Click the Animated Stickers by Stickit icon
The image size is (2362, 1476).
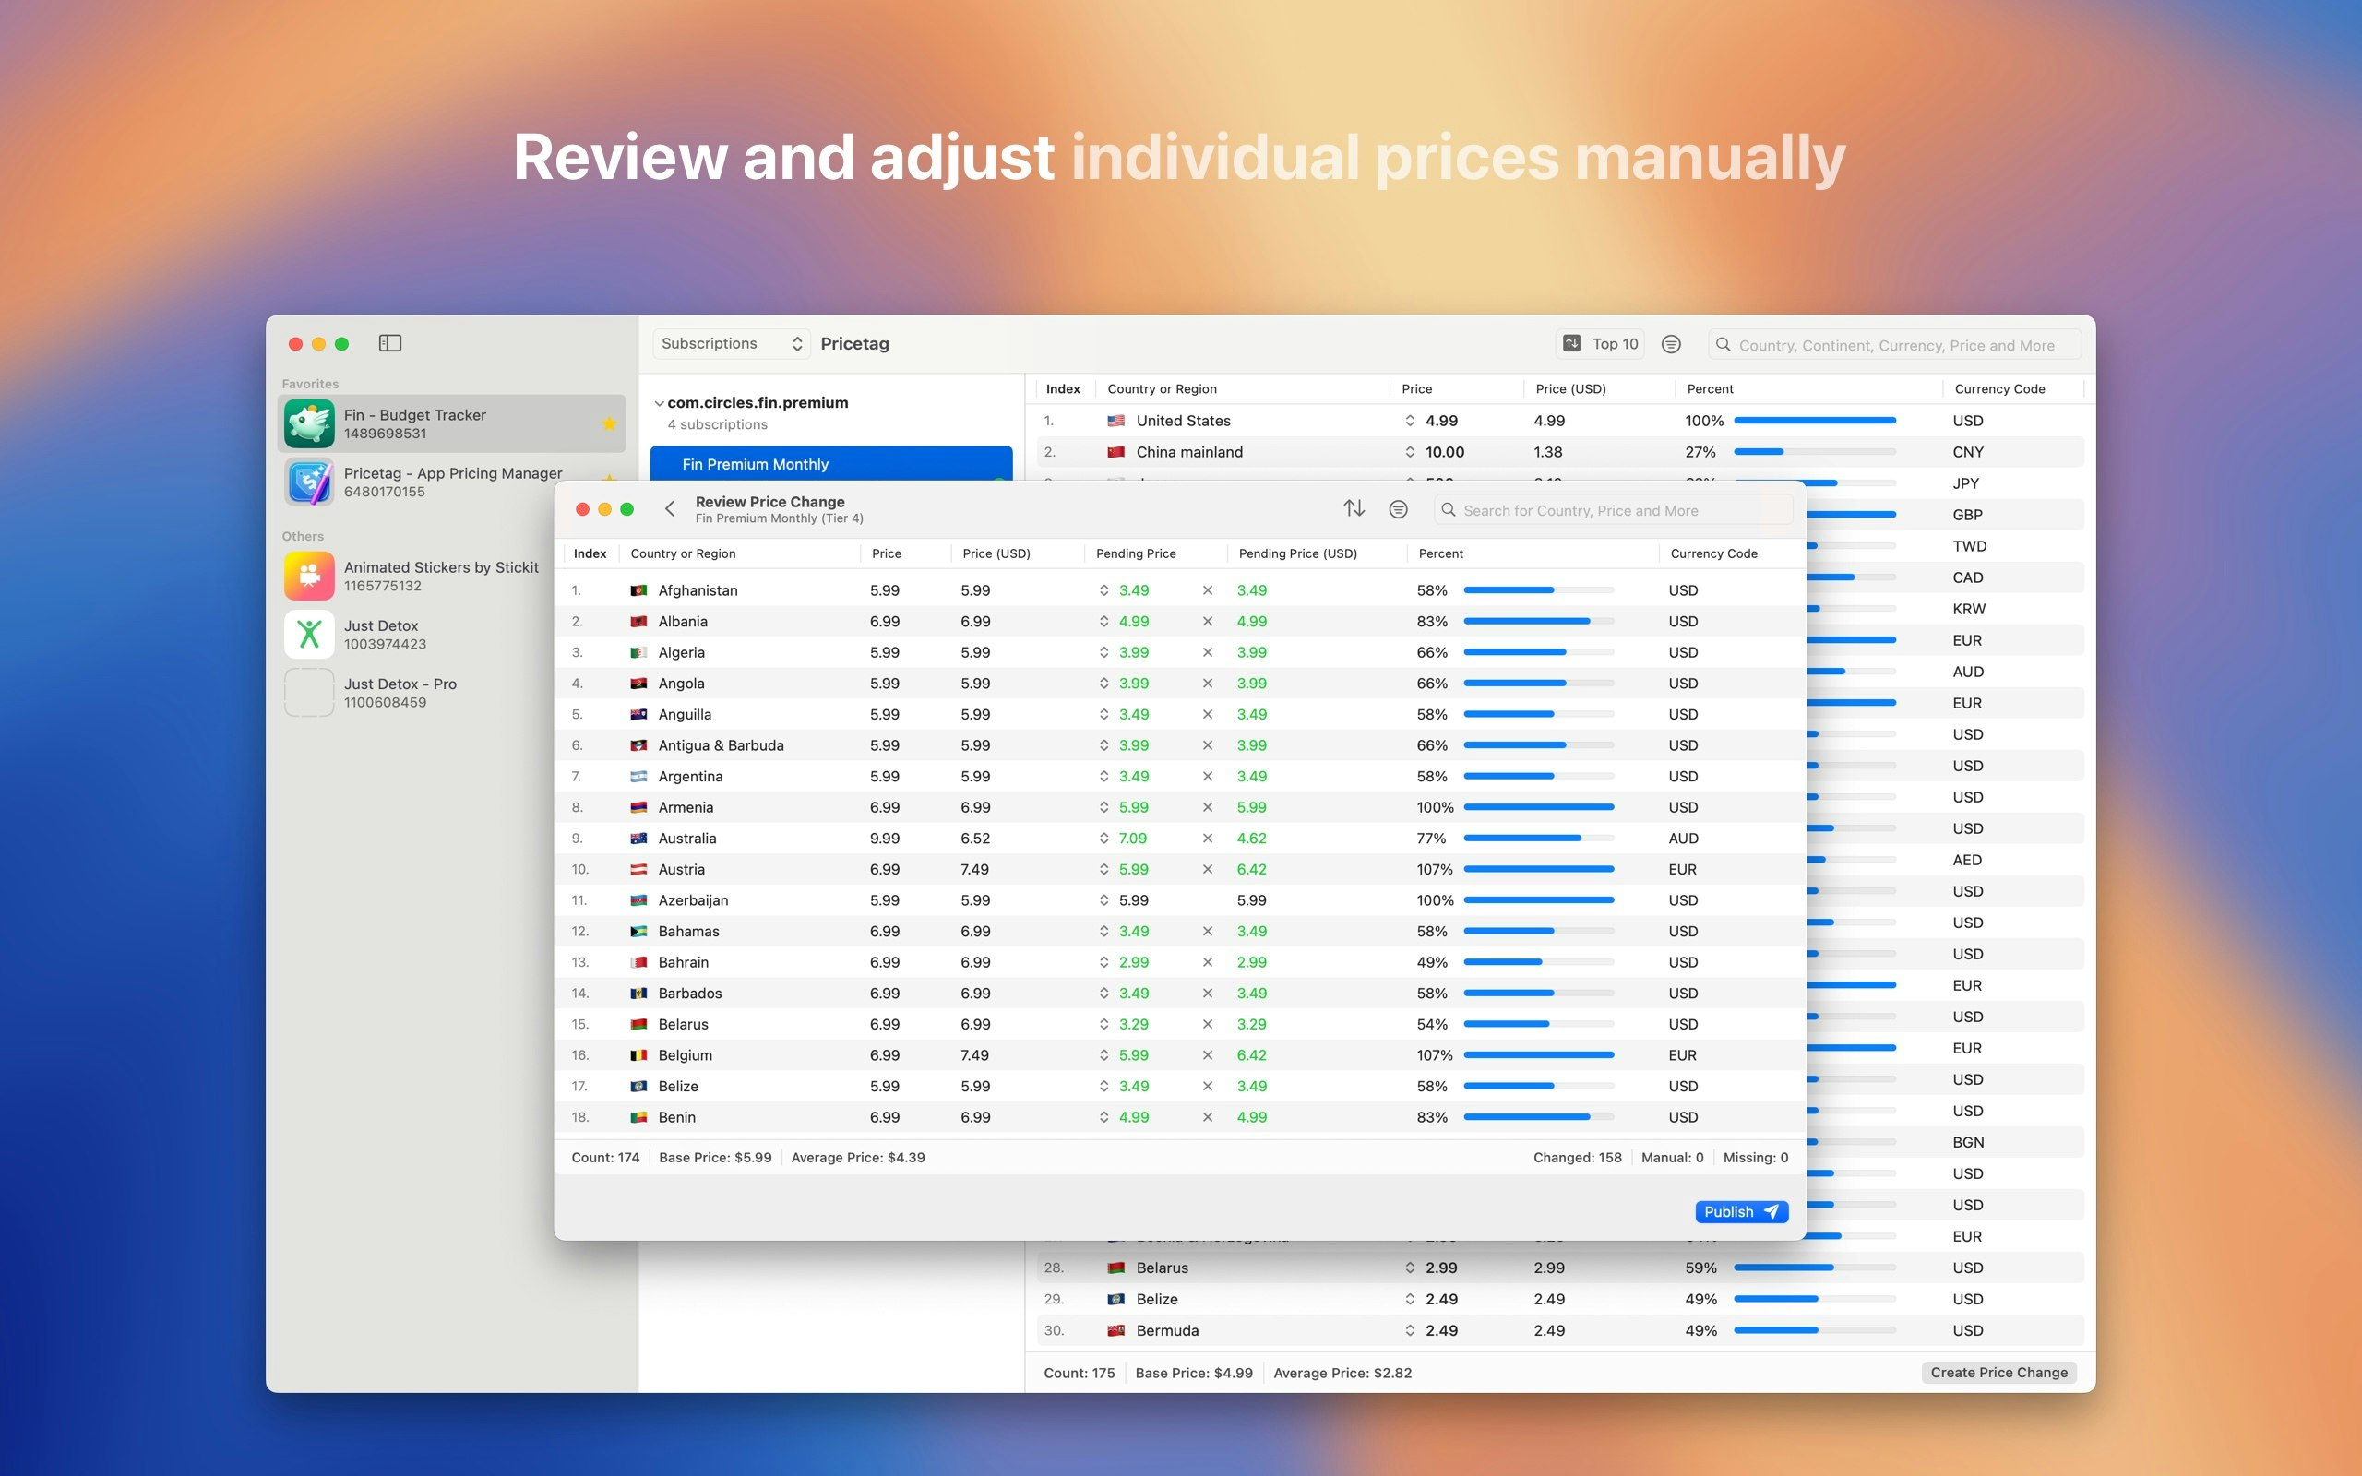(x=309, y=576)
